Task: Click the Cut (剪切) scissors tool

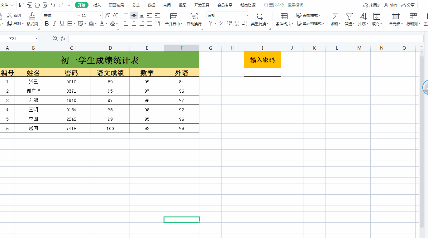Action: (14, 15)
